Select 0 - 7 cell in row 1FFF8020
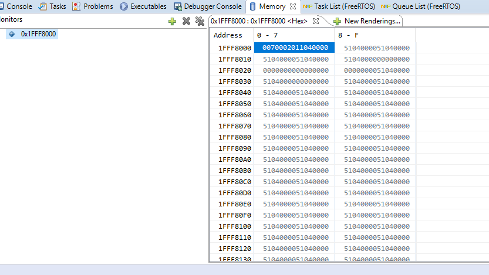 point(295,70)
